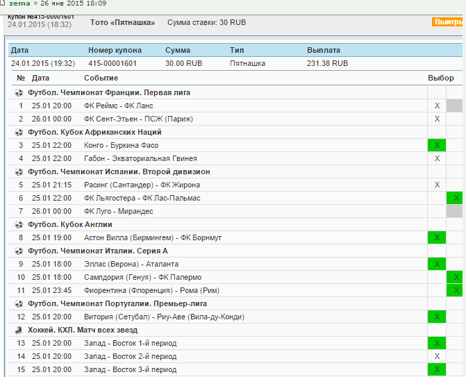Click the soccer ball icon beside Кубок Африканских Наций
This screenshot has height=377, width=466.
click(19, 132)
